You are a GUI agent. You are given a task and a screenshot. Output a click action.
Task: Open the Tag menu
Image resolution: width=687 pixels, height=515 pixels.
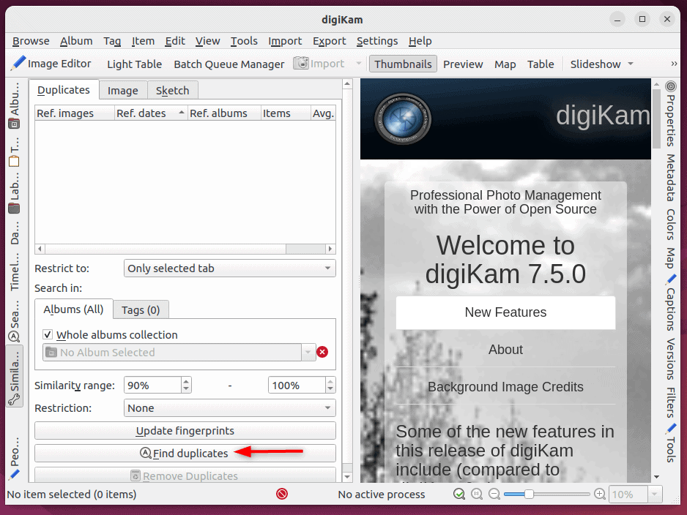tap(112, 41)
